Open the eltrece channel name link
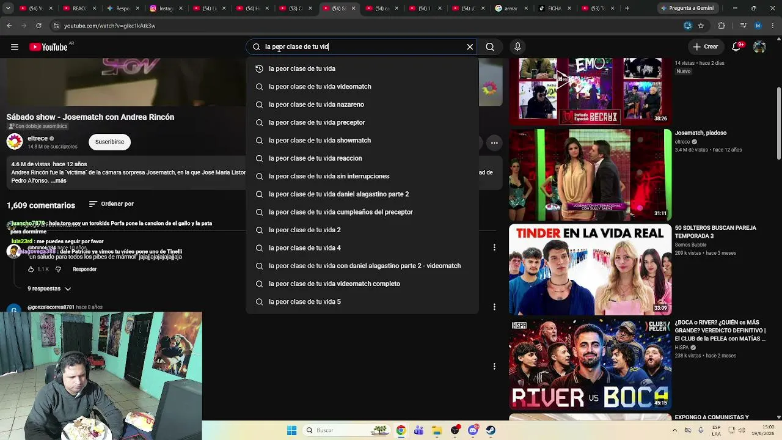This screenshot has width=782, height=440. point(38,139)
